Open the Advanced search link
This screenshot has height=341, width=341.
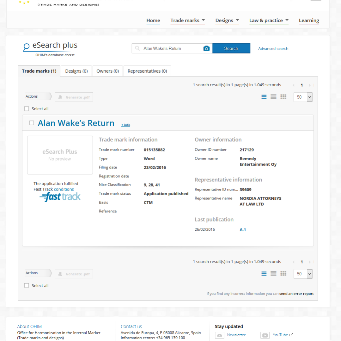coord(273,49)
